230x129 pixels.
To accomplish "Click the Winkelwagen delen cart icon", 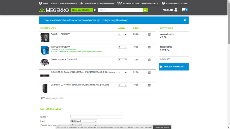I will pyautogui.click(x=43, y=98).
